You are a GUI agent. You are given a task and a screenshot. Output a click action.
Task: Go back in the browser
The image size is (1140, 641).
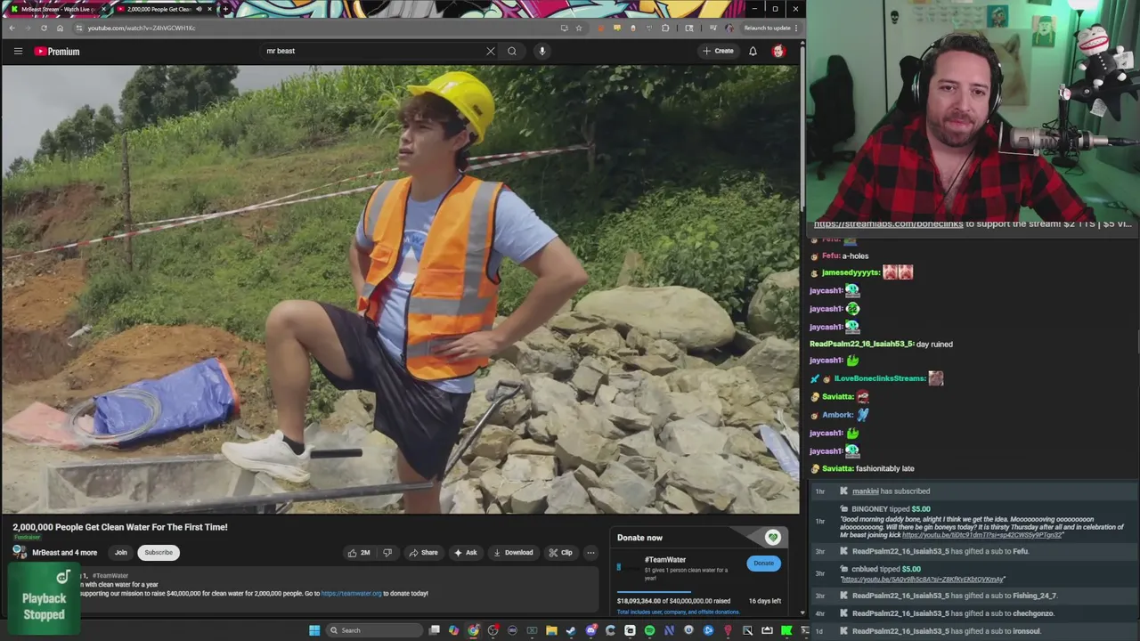tap(12, 28)
